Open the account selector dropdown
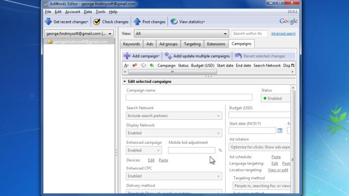The width and height of the screenshot is (349, 196). (x=79, y=34)
